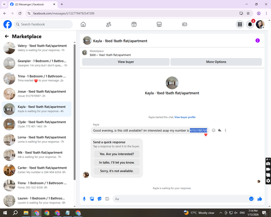Click More Options button
This screenshot has height=217, width=271.
(216, 62)
